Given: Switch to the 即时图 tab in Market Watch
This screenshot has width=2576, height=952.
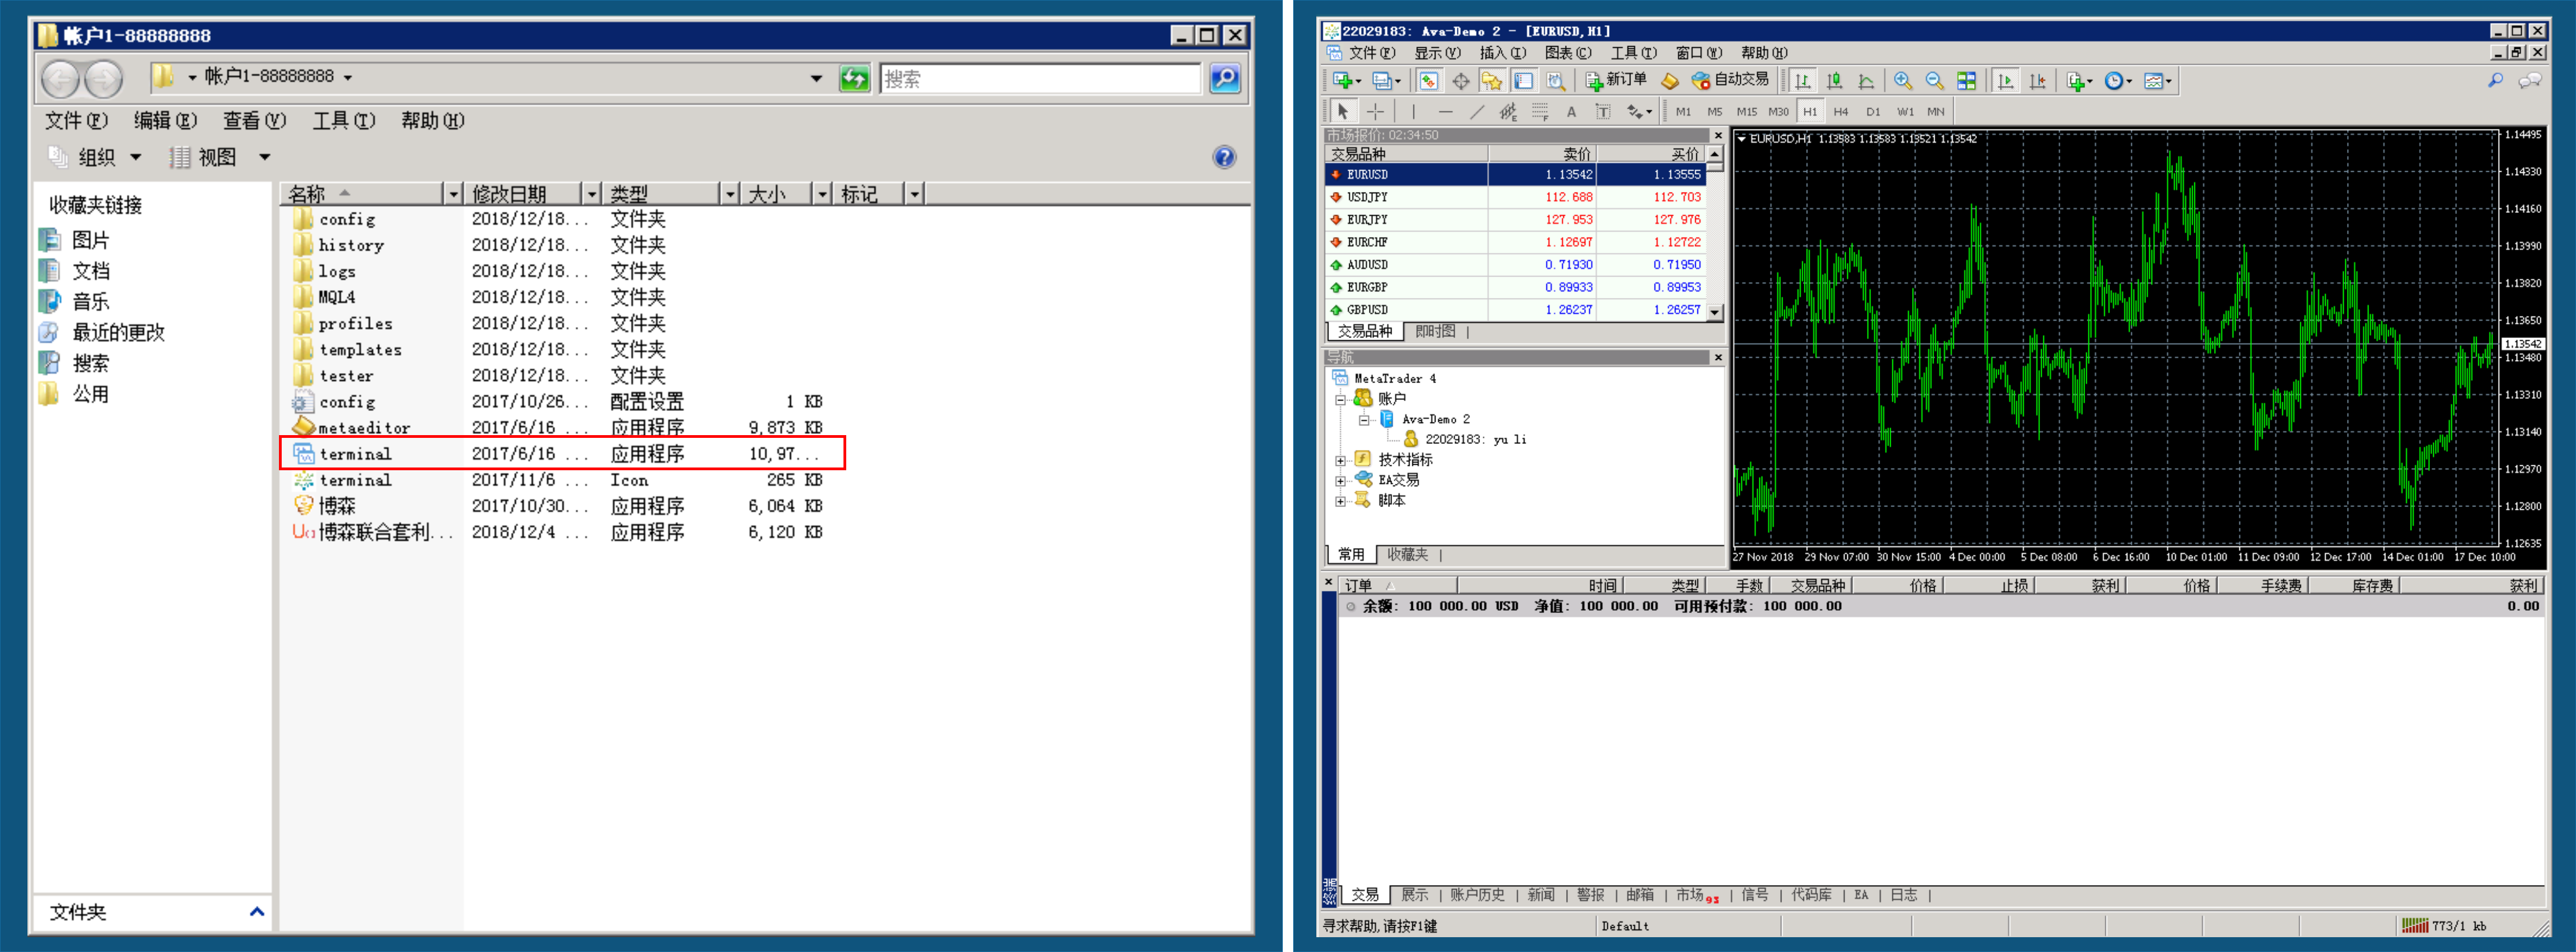Looking at the screenshot, I should tap(1435, 331).
